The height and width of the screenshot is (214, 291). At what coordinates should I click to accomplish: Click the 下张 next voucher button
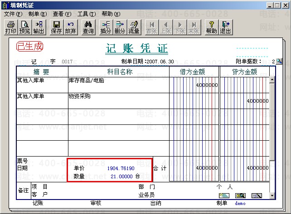coord(180,27)
